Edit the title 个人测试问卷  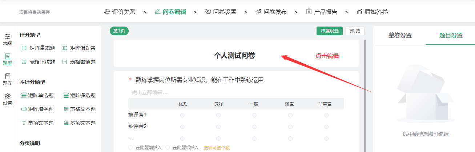coord(234,56)
